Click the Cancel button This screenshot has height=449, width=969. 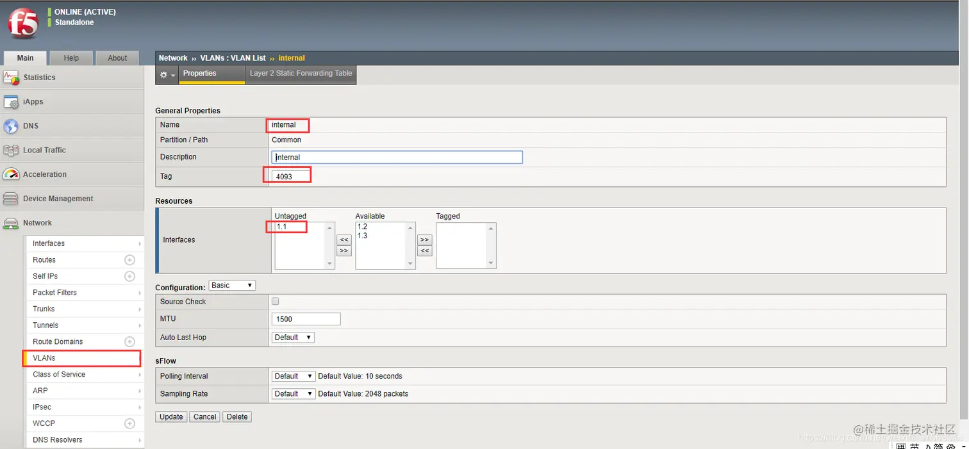205,417
